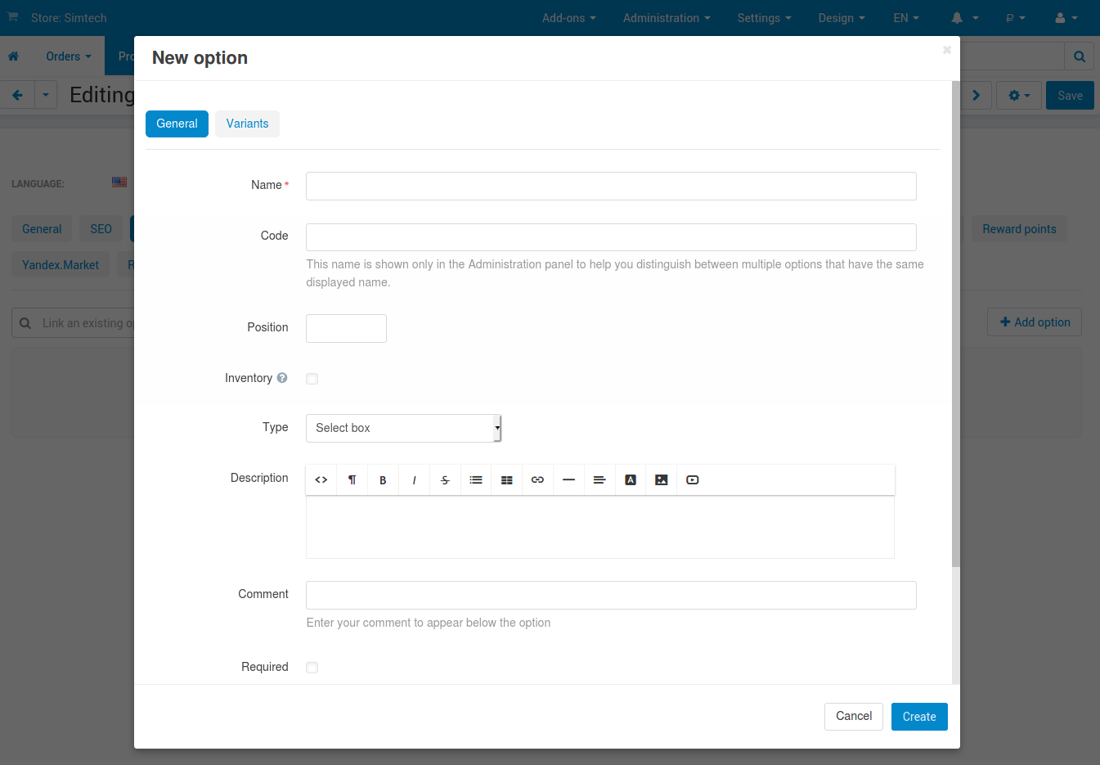
Task: Tick the Required checkbox
Action: click(x=312, y=668)
